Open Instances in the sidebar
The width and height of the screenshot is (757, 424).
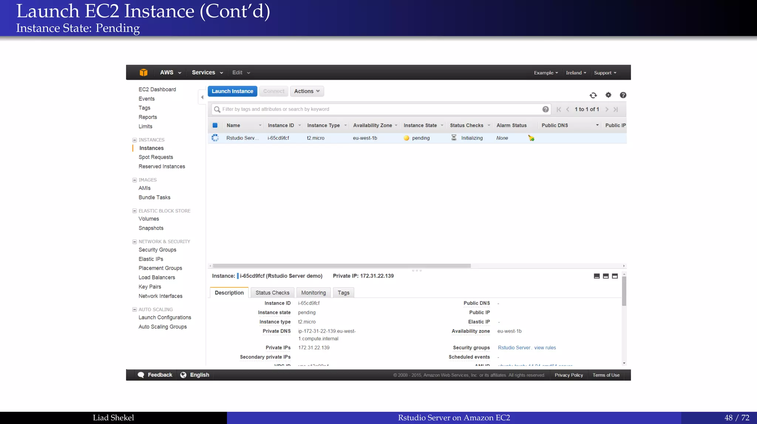152,148
